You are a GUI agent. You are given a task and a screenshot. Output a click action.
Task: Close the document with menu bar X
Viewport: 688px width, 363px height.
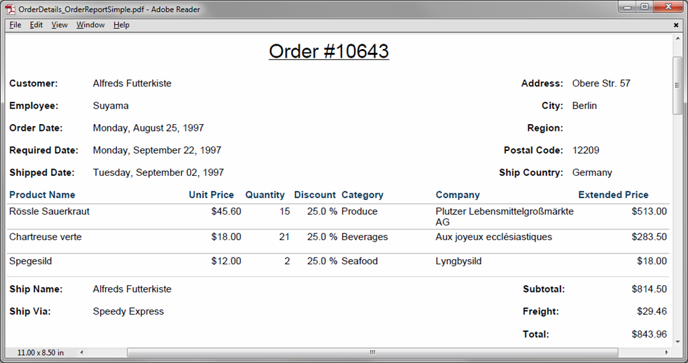pyautogui.click(x=676, y=25)
